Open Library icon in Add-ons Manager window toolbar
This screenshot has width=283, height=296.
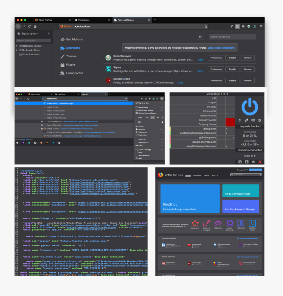point(232,26)
